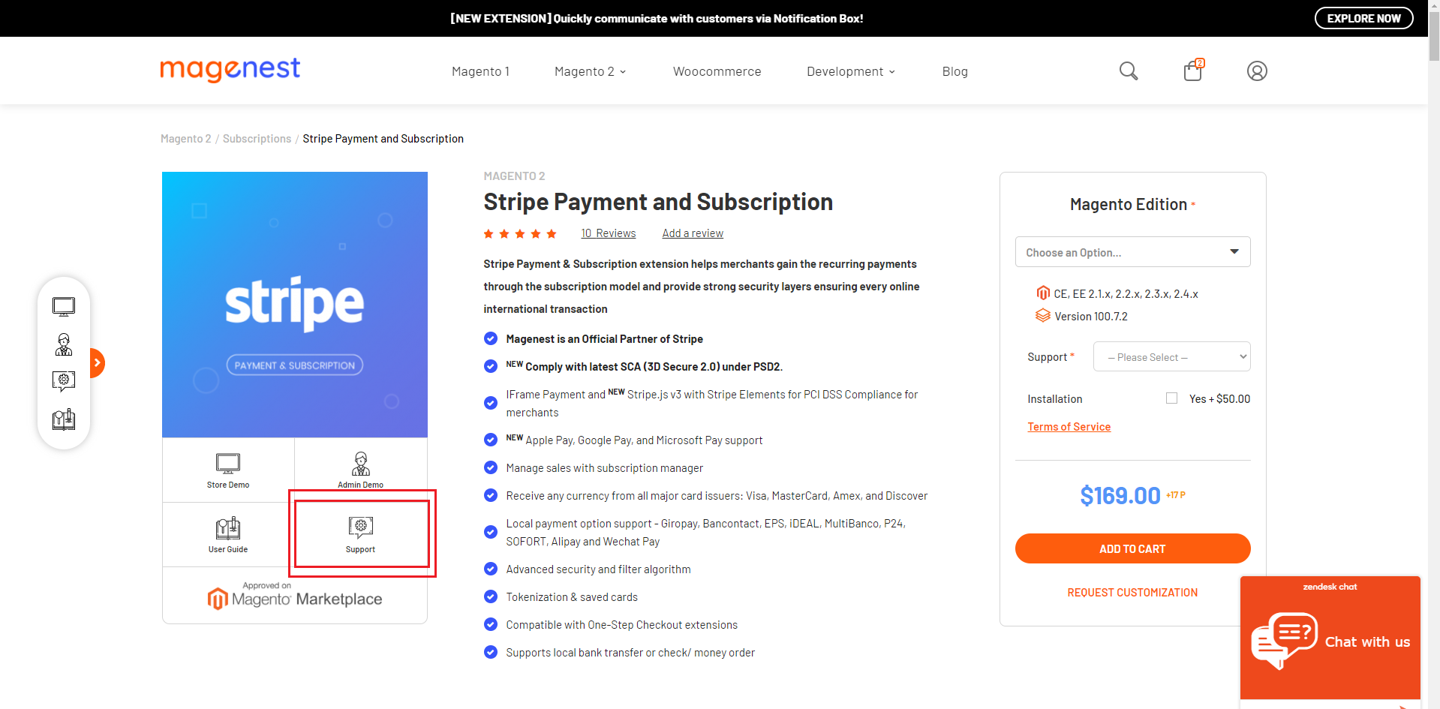1440x709 pixels.
Task: Click the orange arrow on floating sidebar
Action: point(97,363)
